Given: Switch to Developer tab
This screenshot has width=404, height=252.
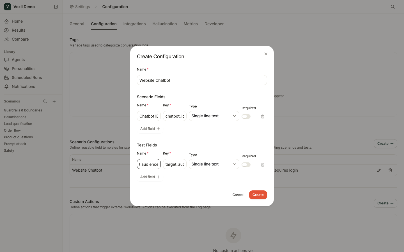Looking at the screenshot, I should click(214, 24).
